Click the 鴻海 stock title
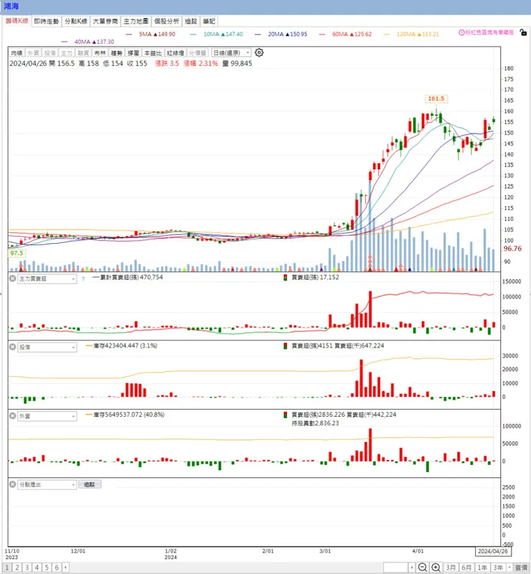The width and height of the screenshot is (531, 574). click(11, 6)
